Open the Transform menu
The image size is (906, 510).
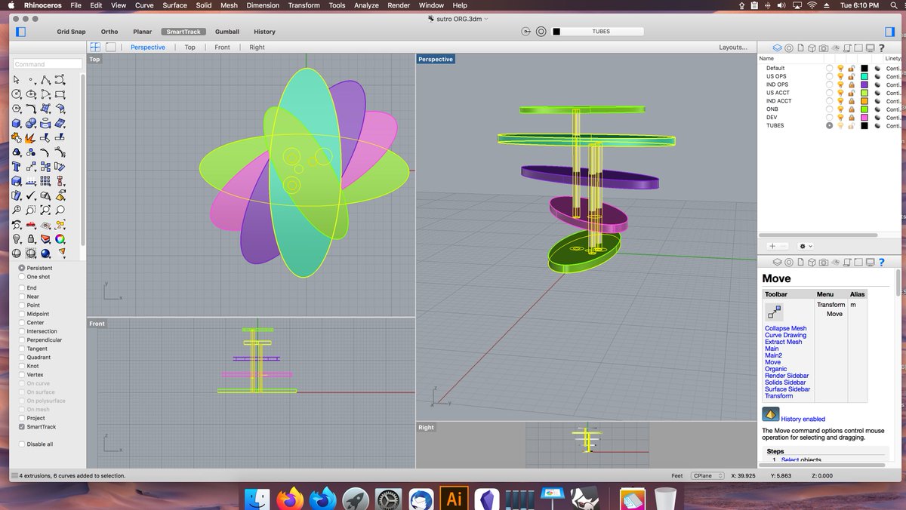coord(304,5)
